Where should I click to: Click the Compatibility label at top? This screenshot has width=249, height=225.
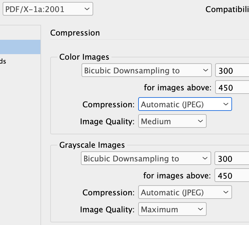click(x=227, y=9)
